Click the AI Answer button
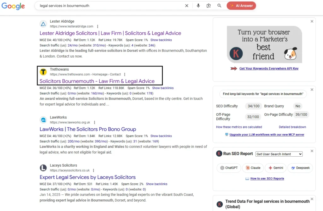Viewport: 323px width, 211px height. point(241,6)
